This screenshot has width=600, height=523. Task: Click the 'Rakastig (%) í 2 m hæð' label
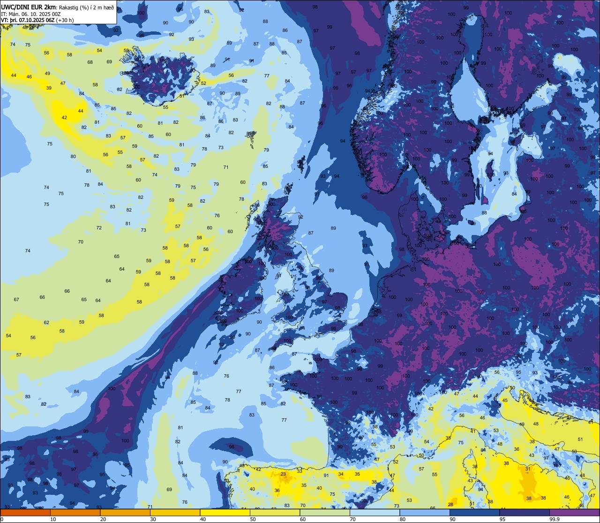click(87, 7)
